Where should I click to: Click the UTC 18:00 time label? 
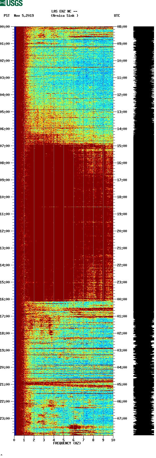(122, 197)
